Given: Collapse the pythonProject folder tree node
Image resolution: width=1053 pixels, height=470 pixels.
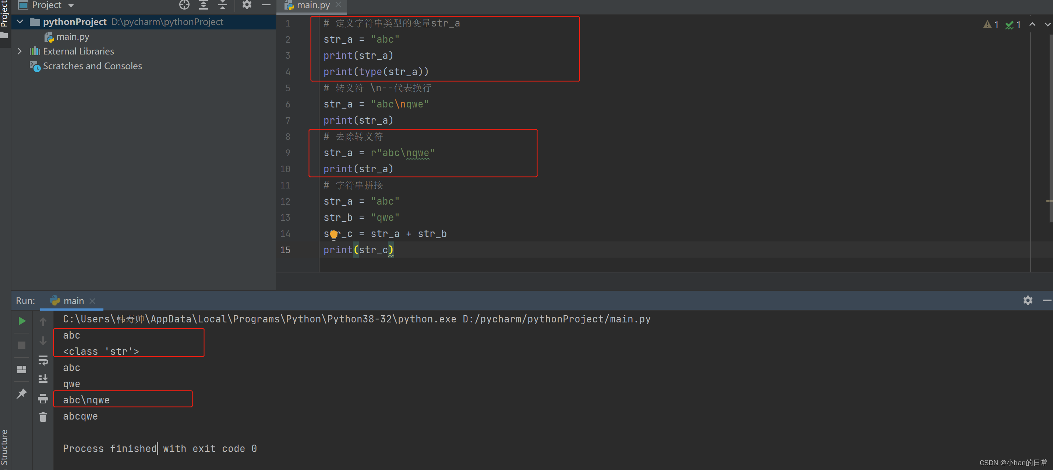Looking at the screenshot, I should click(x=20, y=22).
